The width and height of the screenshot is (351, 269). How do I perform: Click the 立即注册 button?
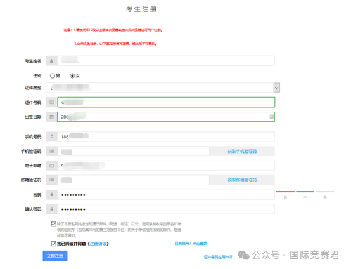[x=55, y=256]
